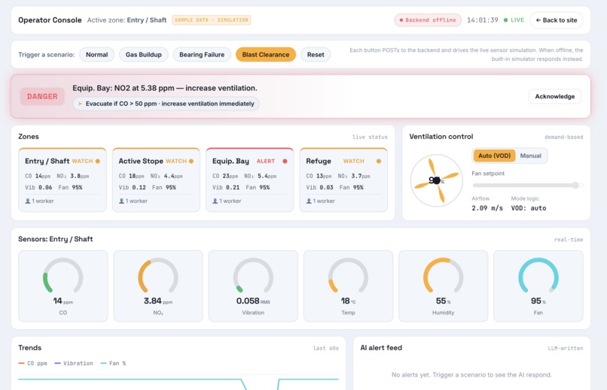607x390 pixels.
Task: Click the NO₂ gauge dial
Action: pyautogui.click(x=158, y=276)
